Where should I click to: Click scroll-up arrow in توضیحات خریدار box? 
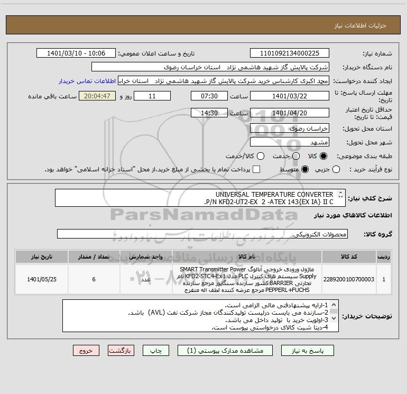(x=334, y=305)
